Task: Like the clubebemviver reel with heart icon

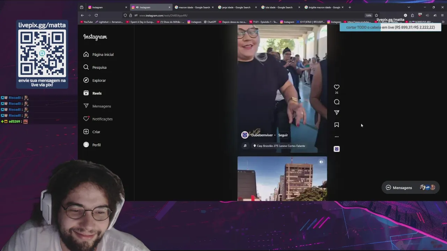Action: [x=337, y=87]
